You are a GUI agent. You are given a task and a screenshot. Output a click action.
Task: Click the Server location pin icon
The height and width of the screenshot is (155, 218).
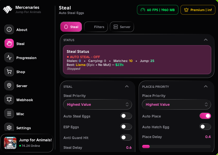(9, 85)
